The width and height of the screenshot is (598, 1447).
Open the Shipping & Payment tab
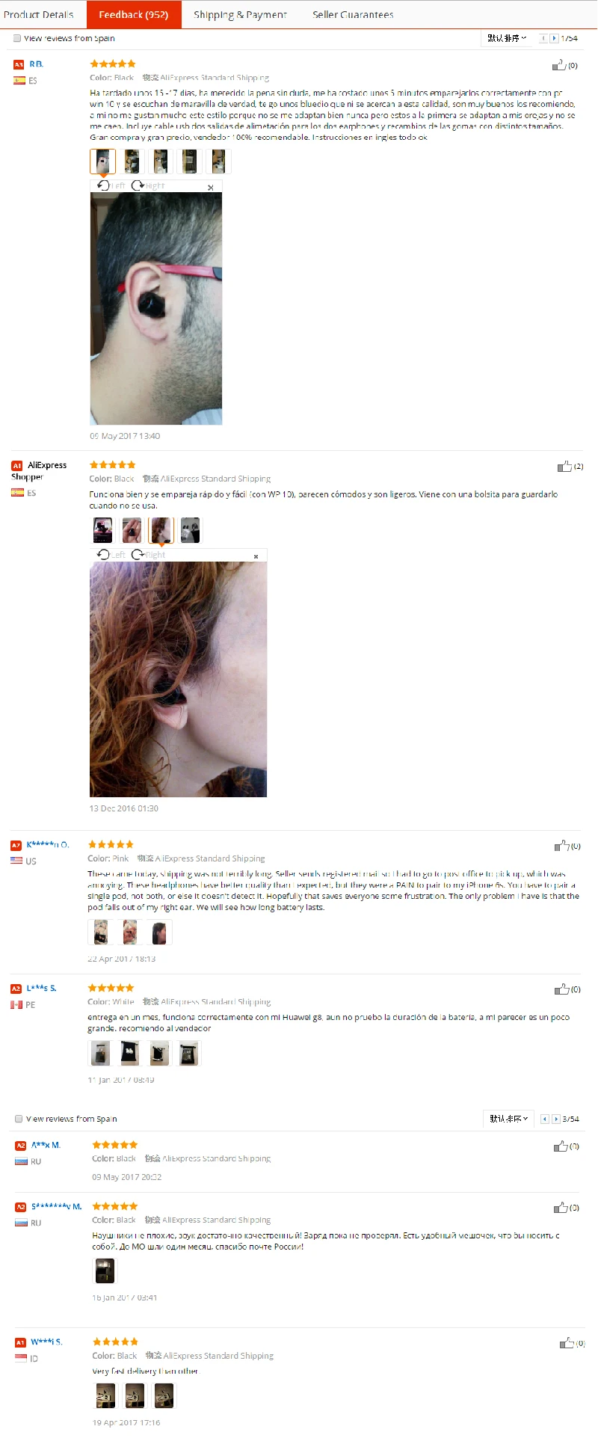(241, 14)
